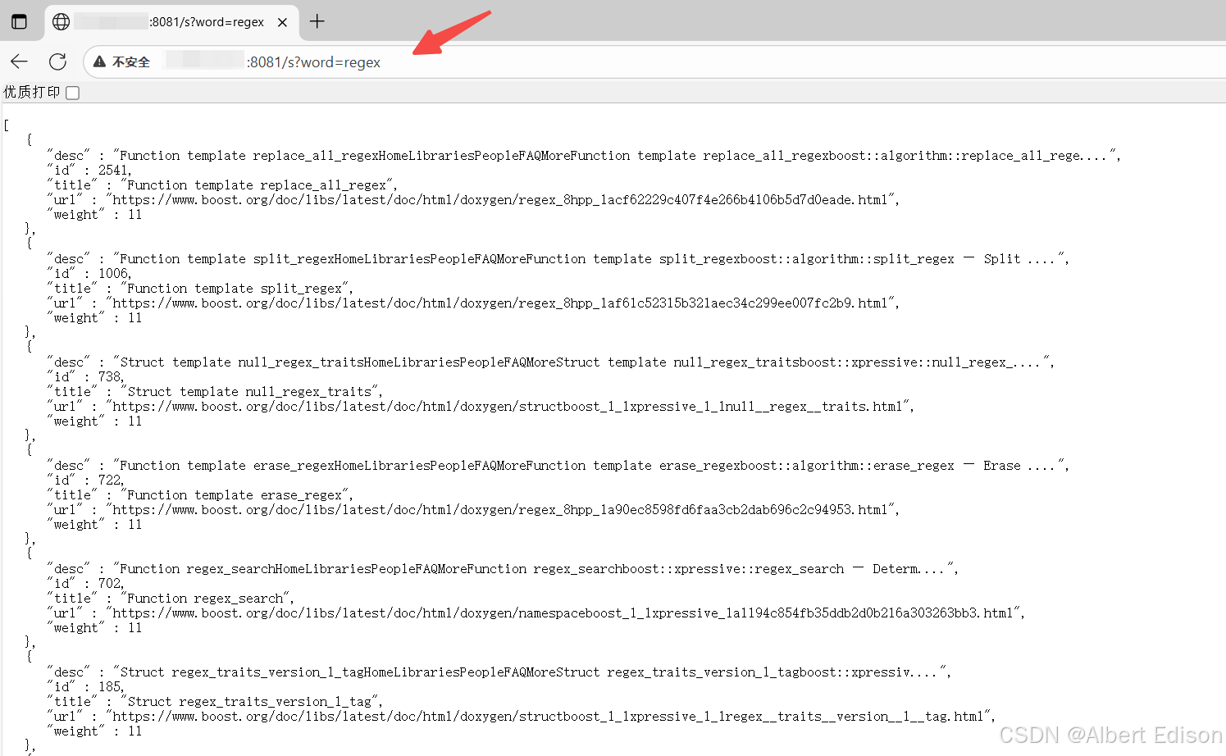Screen dimensions: 1226x756
Task: Click the weight value under id 185
Action: pyautogui.click(x=134, y=731)
